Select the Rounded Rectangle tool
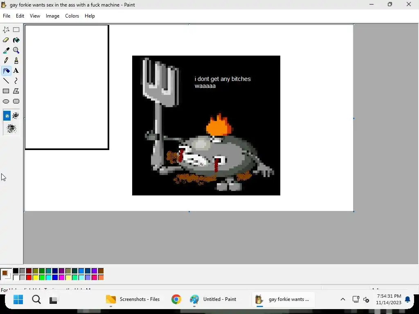This screenshot has width=419, height=314. 16,101
